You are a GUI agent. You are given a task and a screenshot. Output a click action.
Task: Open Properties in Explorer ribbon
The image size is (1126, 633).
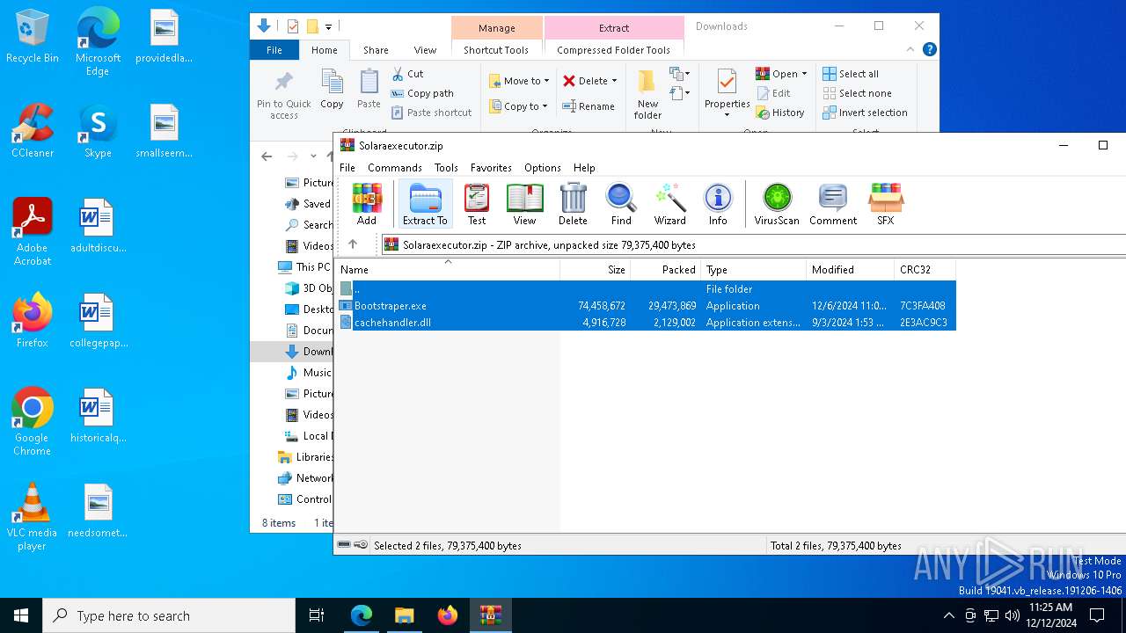click(727, 95)
